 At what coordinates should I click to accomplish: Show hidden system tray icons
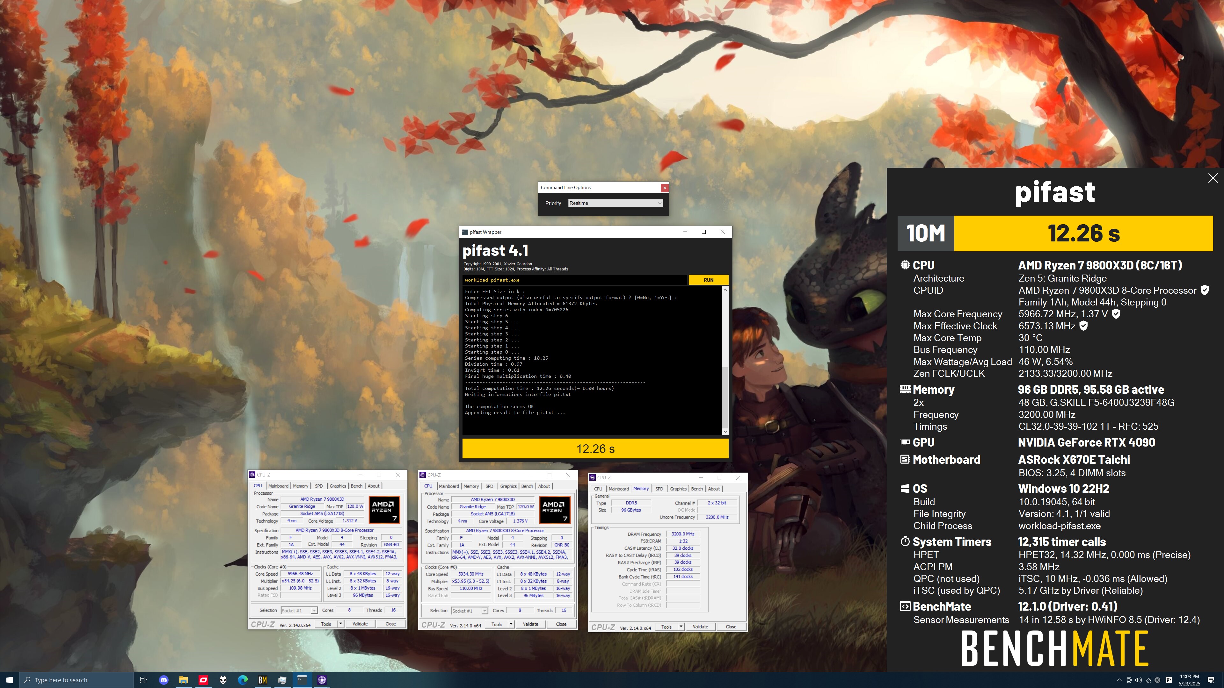[1119, 680]
